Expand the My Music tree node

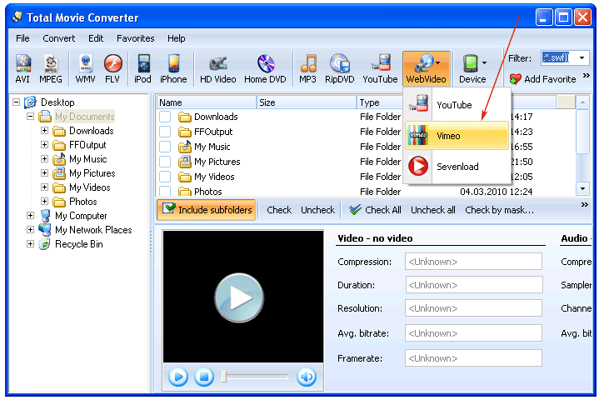click(44, 158)
